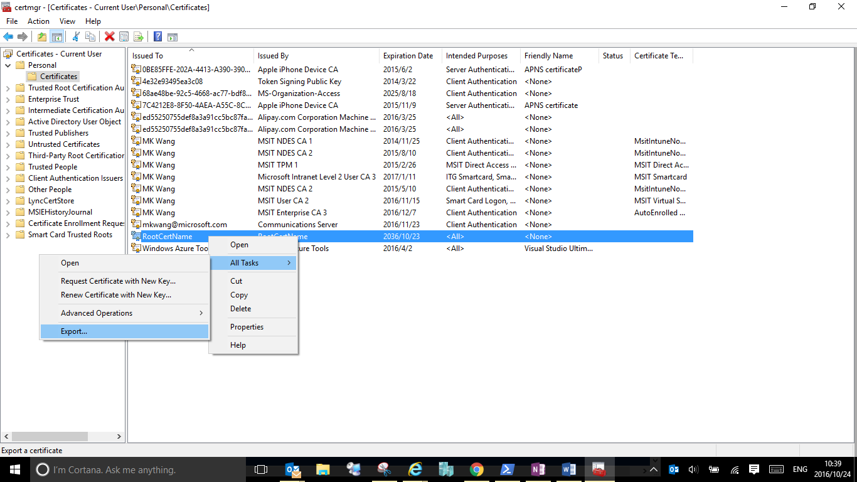Select Properties in the context menu

247,327
